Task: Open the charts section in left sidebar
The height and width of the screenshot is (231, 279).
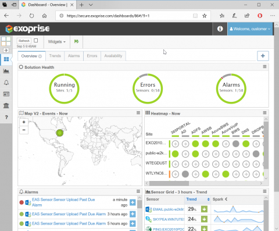Action: [6, 71]
